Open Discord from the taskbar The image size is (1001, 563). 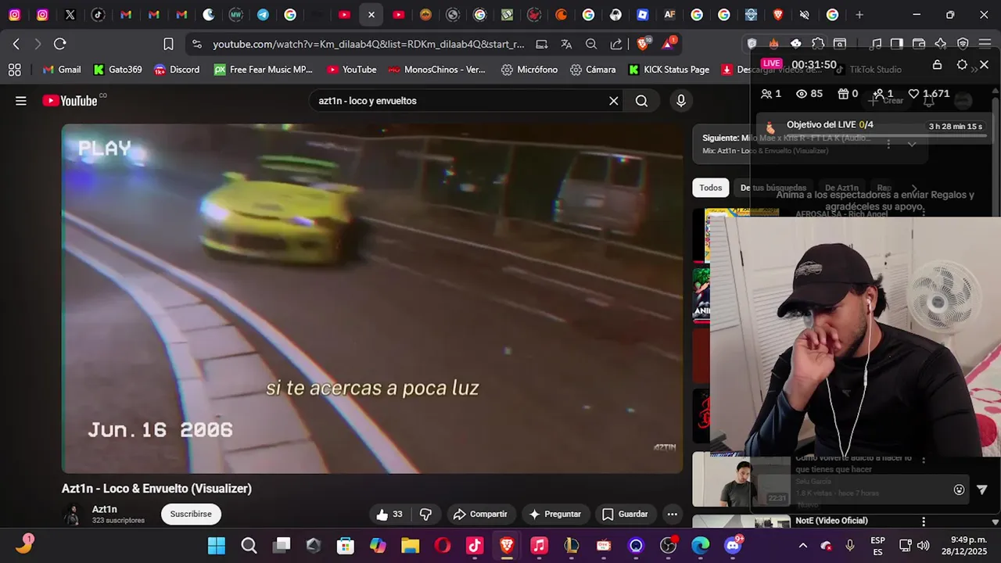click(733, 545)
